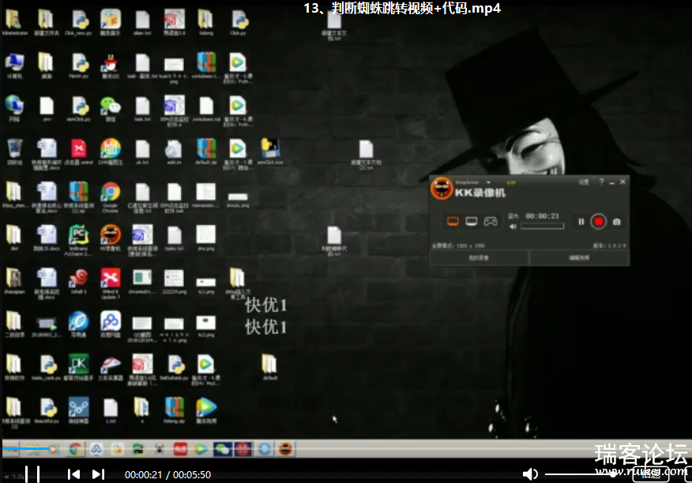692x483 pixels.
Task: Click the bottom-left button in KK recorder
Action: pos(479,258)
